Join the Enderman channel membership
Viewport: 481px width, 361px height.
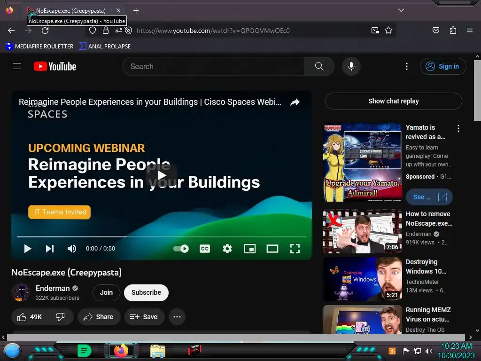[x=106, y=292]
